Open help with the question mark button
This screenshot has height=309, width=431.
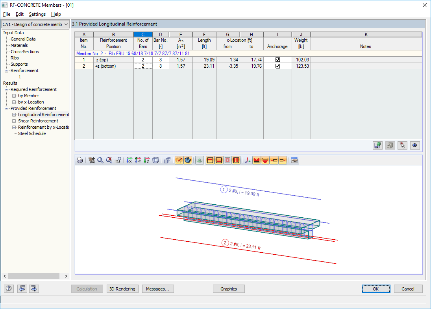pos(9,289)
